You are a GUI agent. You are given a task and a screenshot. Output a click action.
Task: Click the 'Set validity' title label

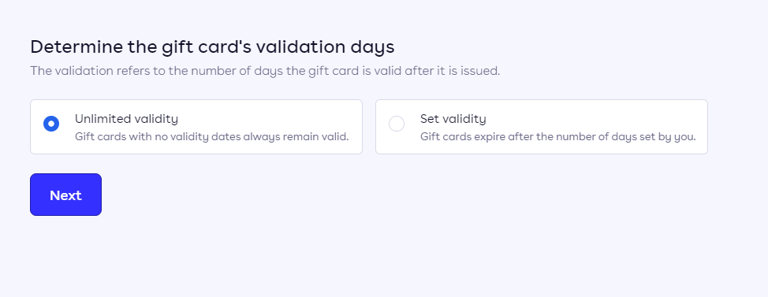(x=453, y=119)
